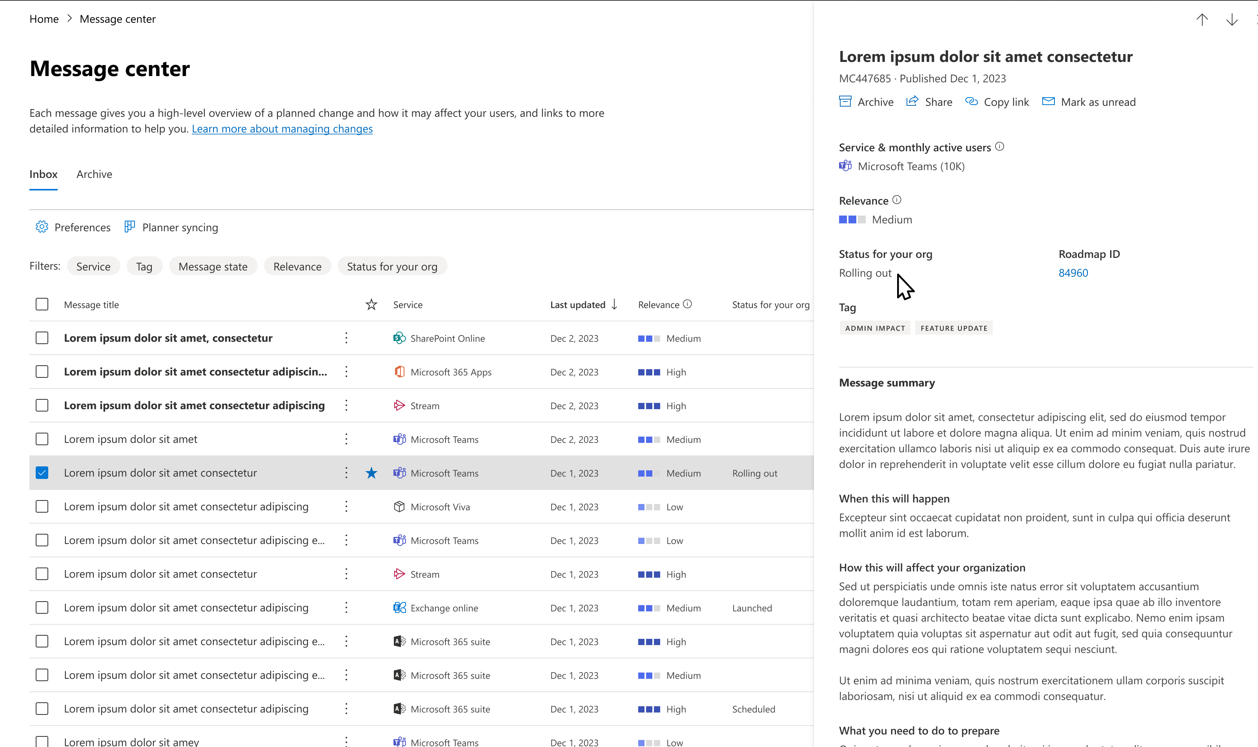
Task: Switch to the Archive tab
Action: point(94,173)
